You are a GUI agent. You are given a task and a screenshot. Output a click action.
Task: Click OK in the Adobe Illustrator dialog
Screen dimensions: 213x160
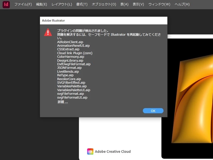pos(153,111)
